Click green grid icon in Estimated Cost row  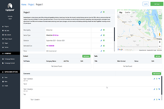tap(104, 46)
